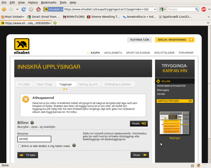Screen dimensions: 211x168
Task: Open a new tab with the plus icon
Action: (55, 23)
